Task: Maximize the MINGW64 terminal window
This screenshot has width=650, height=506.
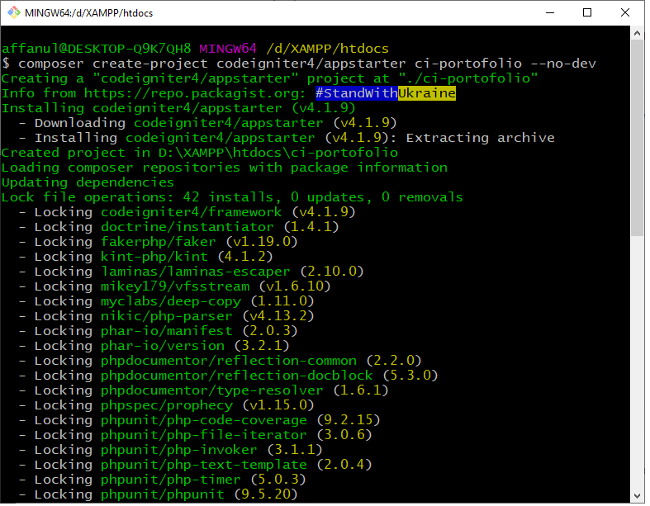Action: pyautogui.click(x=587, y=13)
